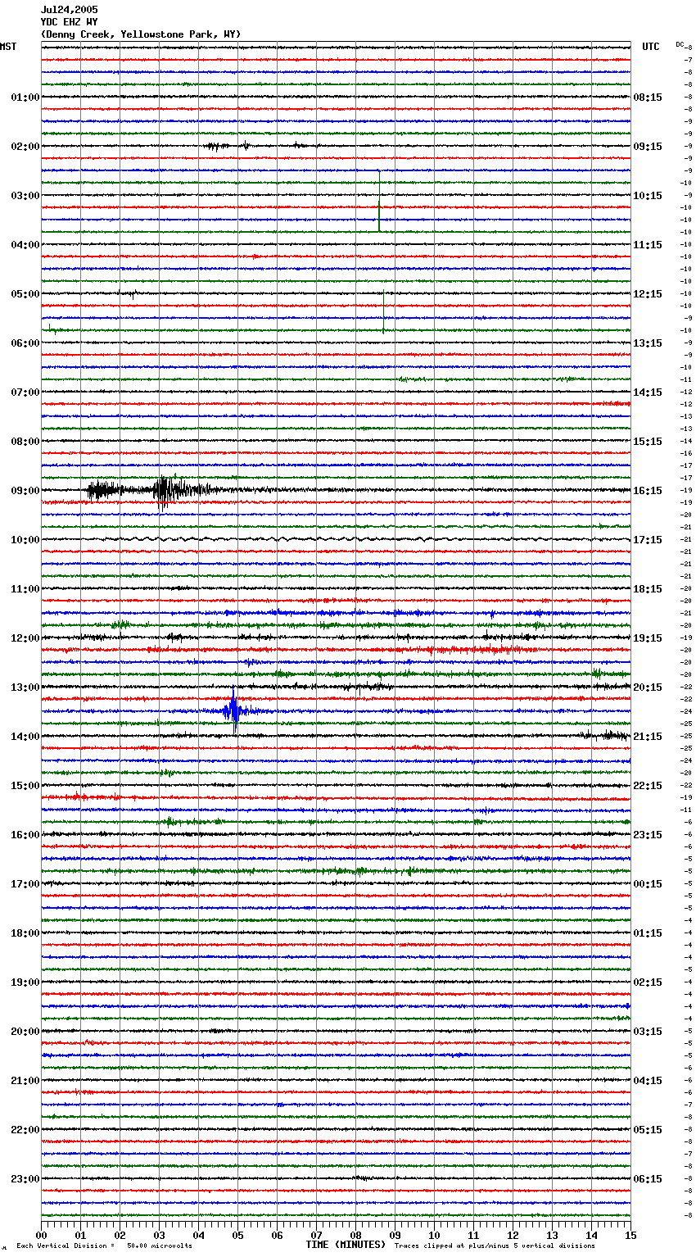Click the 04:15 UTC time label
Screen dimensions: 696x1257
tap(648, 1081)
